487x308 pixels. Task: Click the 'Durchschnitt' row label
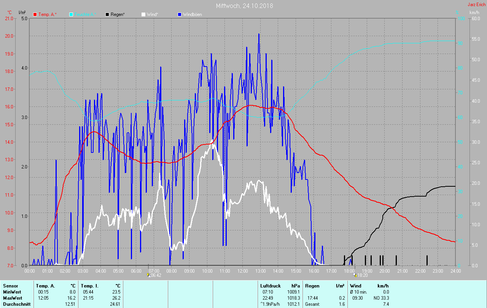[16, 304]
